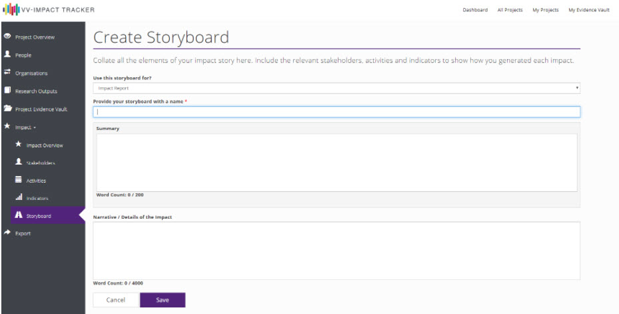The width and height of the screenshot is (619, 314).
Task: Click inside the Summary text area
Action: (336, 162)
